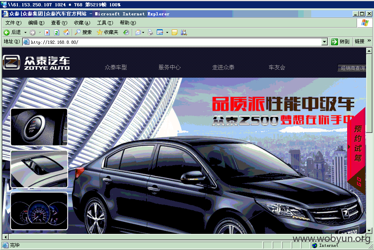Click the Print icon
The width and height of the screenshot is (374, 250).
pyautogui.click(x=150, y=32)
